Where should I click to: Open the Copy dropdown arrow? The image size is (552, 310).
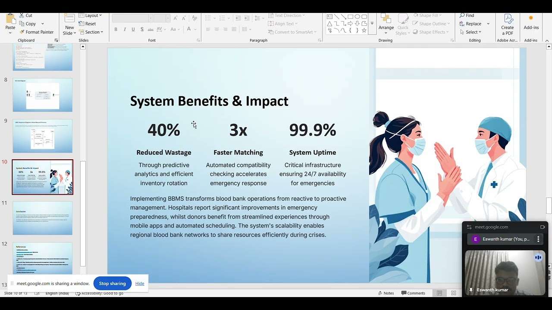coord(42,24)
